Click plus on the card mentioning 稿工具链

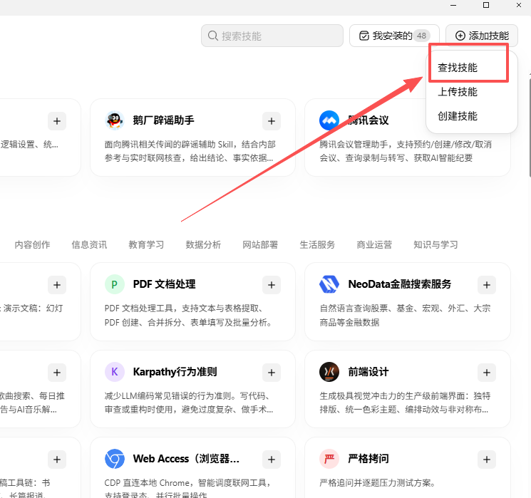(57, 460)
